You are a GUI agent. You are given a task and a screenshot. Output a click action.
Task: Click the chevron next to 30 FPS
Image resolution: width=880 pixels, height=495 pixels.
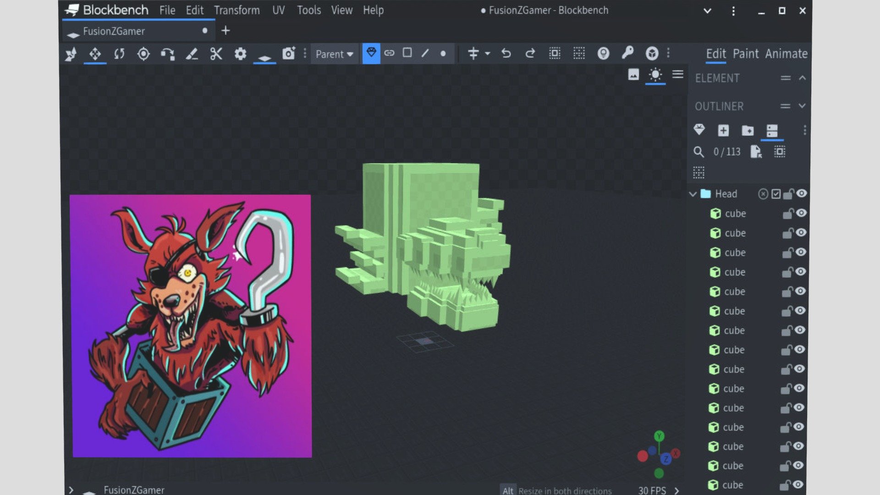tap(676, 491)
